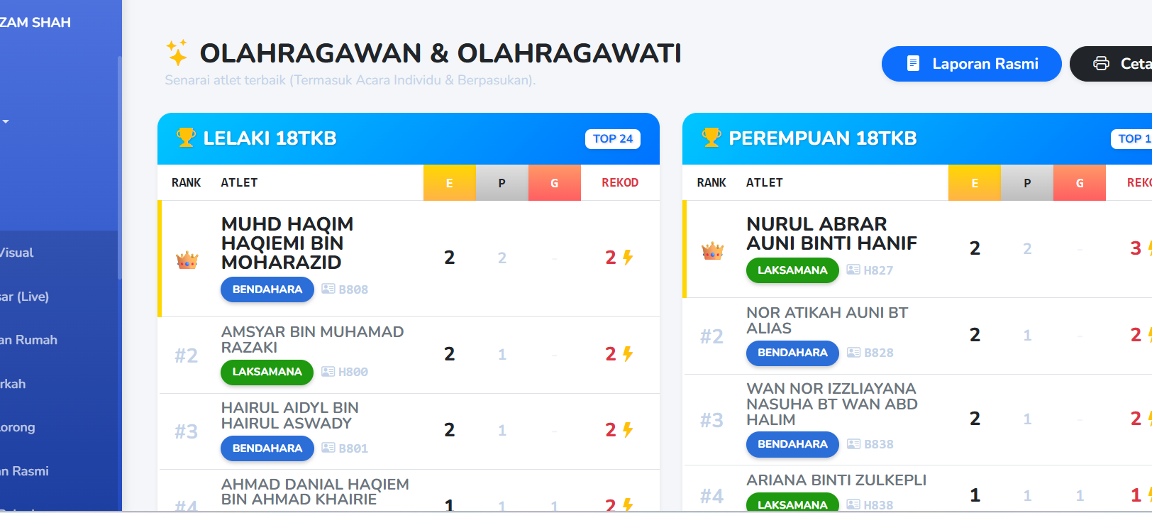
Task: Click the BENDAHARA badge under NOR ATIKAH
Action: pos(792,353)
